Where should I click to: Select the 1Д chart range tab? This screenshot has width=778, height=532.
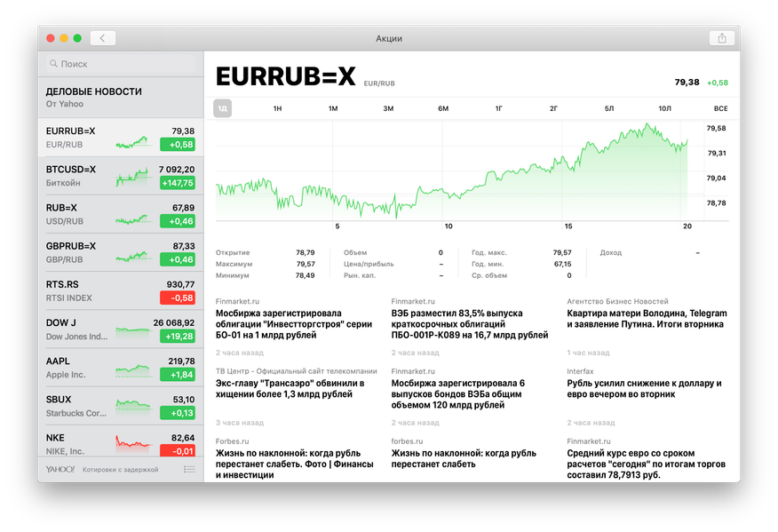[x=222, y=108]
